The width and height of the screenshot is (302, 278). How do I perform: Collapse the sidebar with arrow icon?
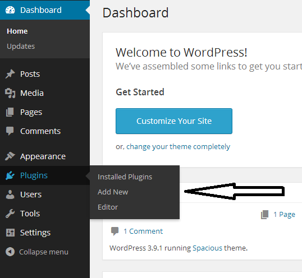click(10, 252)
